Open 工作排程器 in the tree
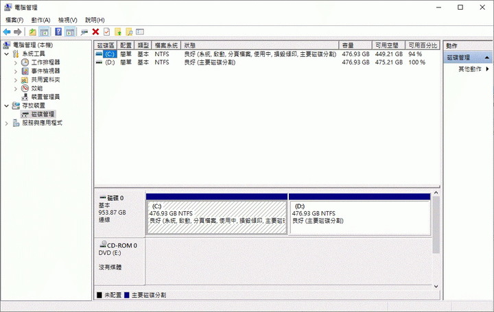 45,62
